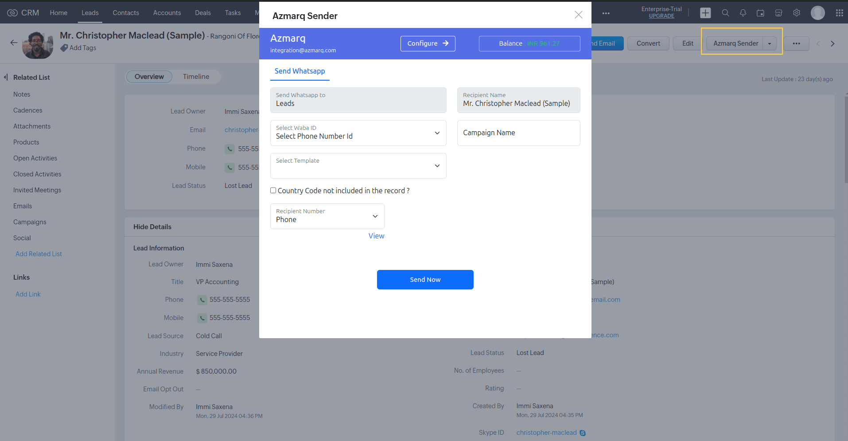Open Cadences in Related List
The width and height of the screenshot is (848, 441).
tap(28, 110)
